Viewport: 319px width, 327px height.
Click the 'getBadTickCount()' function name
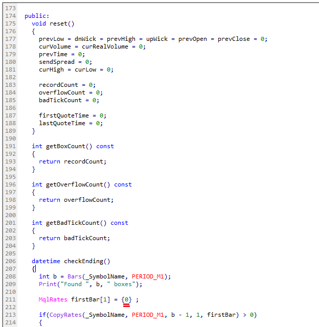coord(76,223)
